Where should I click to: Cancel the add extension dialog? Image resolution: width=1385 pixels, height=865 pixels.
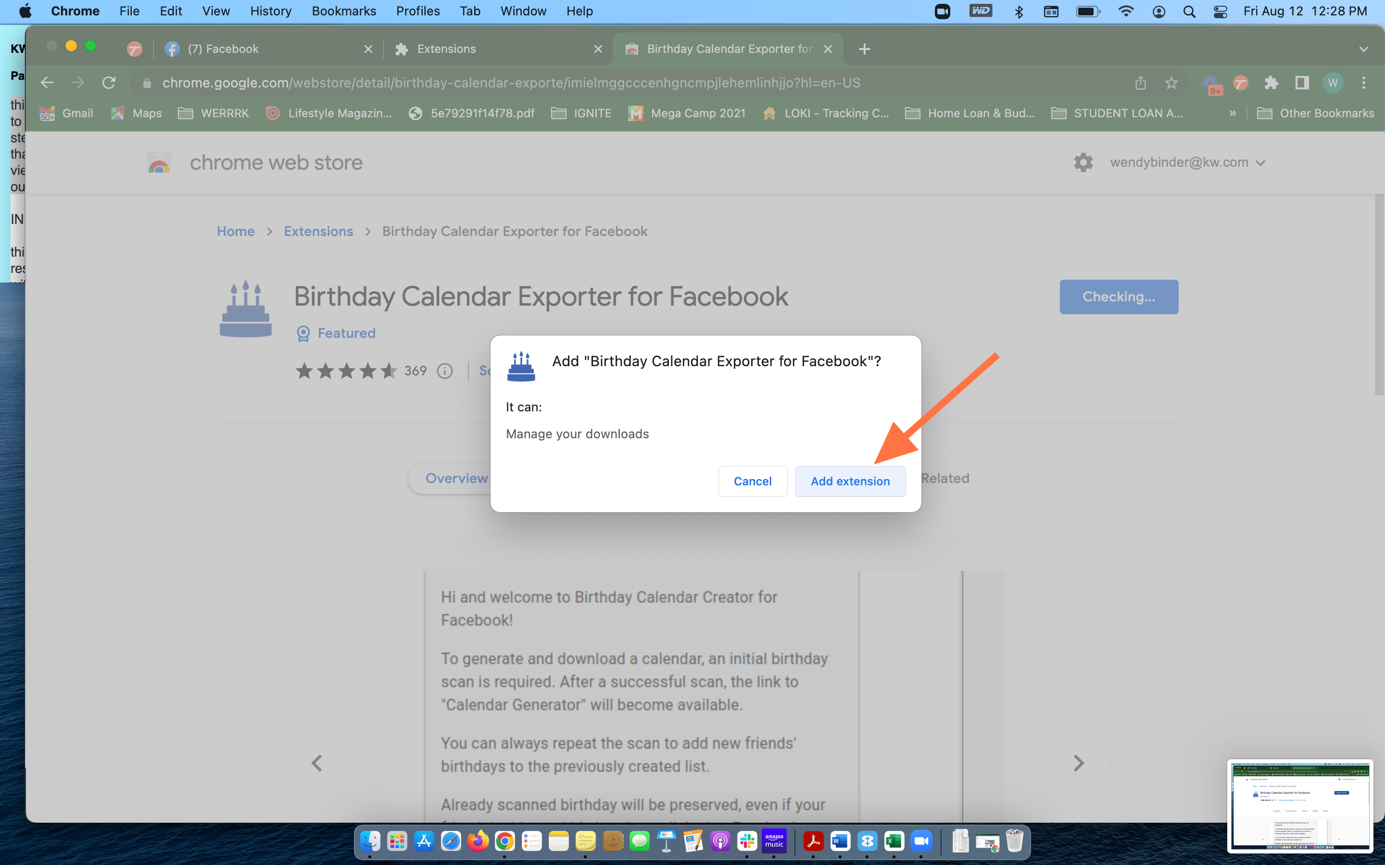(753, 481)
